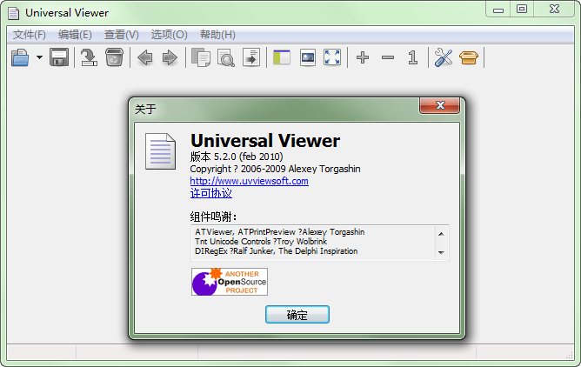
Task: Click the 'Tnt Unicode Controls' credits line
Action: (261, 242)
